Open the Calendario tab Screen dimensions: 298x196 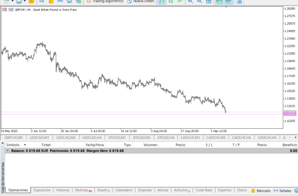pyautogui.click(x=123, y=190)
